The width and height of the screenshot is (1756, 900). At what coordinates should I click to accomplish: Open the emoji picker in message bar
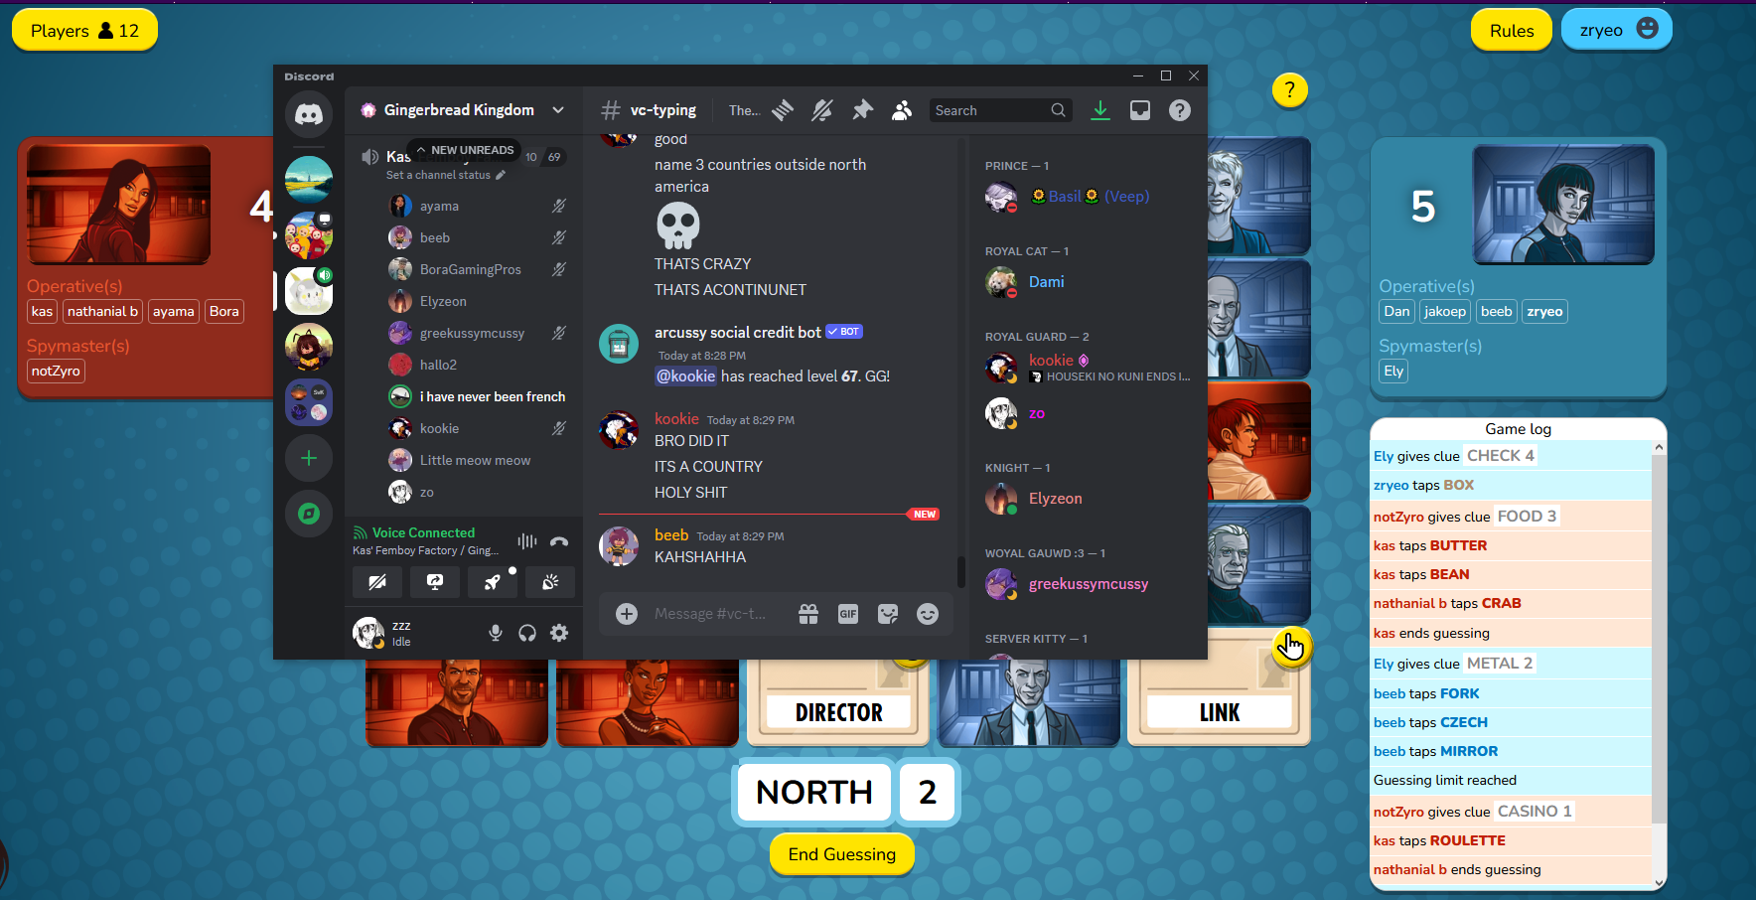(927, 614)
